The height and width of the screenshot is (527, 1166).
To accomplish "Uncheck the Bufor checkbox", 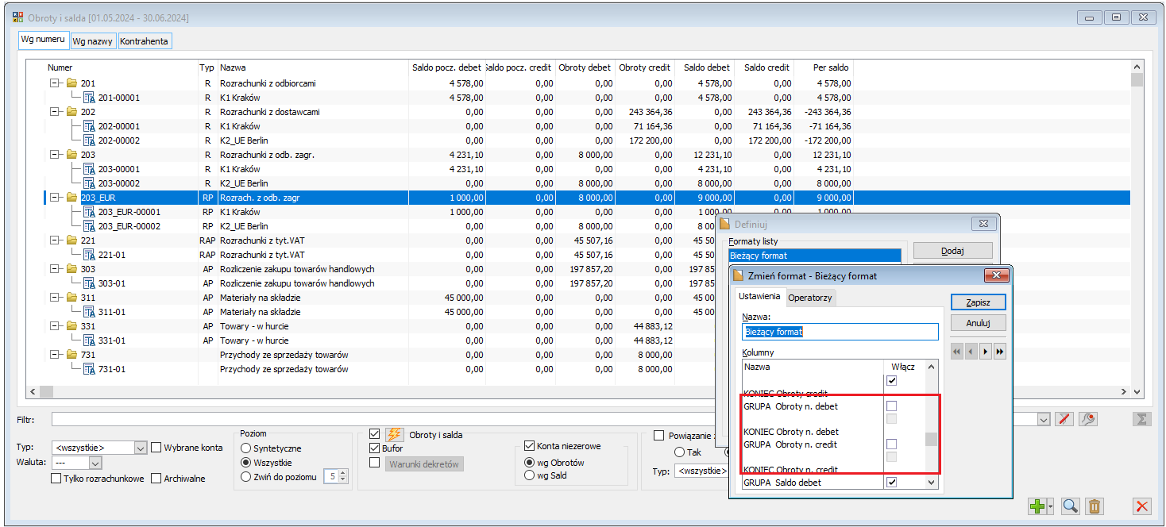I will [x=375, y=448].
